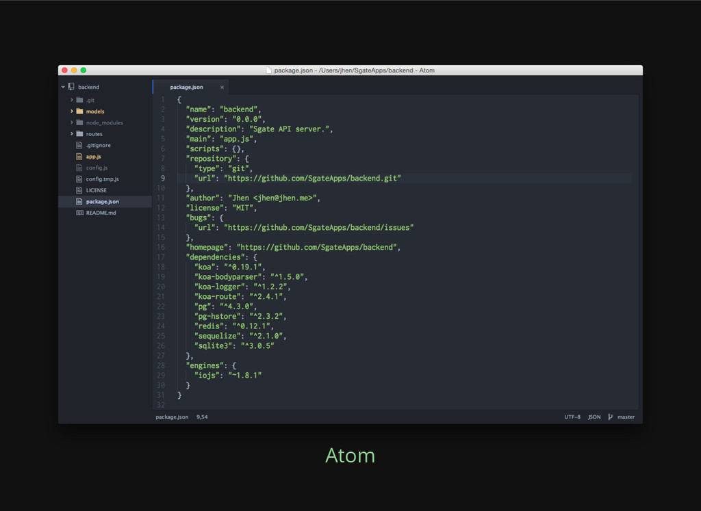
Task: Expand the routes folder chevron
Action: pyautogui.click(x=71, y=134)
